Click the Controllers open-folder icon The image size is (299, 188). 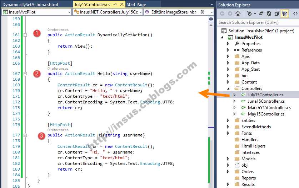pos(237,88)
